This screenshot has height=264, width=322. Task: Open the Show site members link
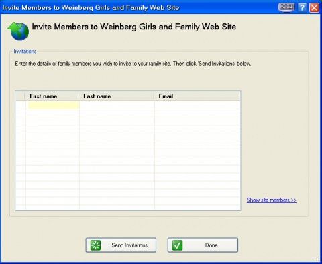point(272,200)
